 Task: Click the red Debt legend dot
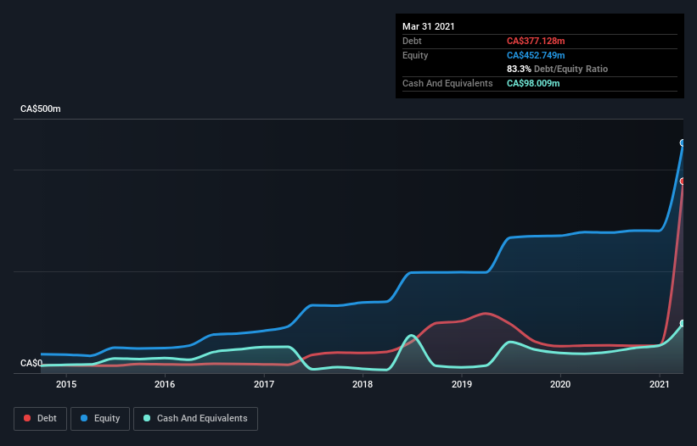pyautogui.click(x=27, y=419)
